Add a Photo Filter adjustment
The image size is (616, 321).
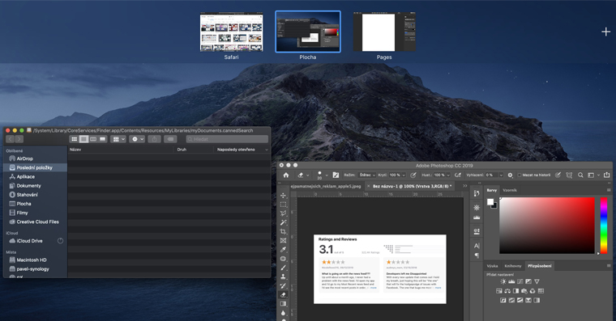pos(524,291)
